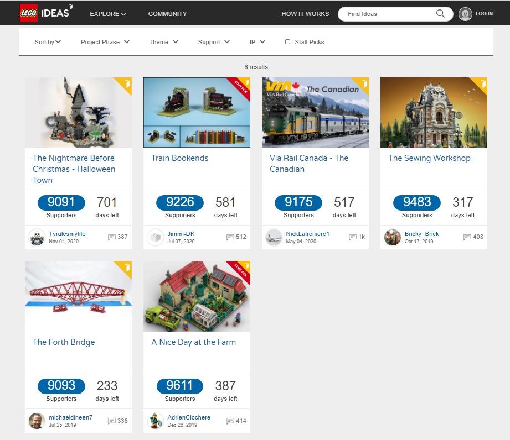Click NickLafreniere1's avatar picture

coord(274,237)
